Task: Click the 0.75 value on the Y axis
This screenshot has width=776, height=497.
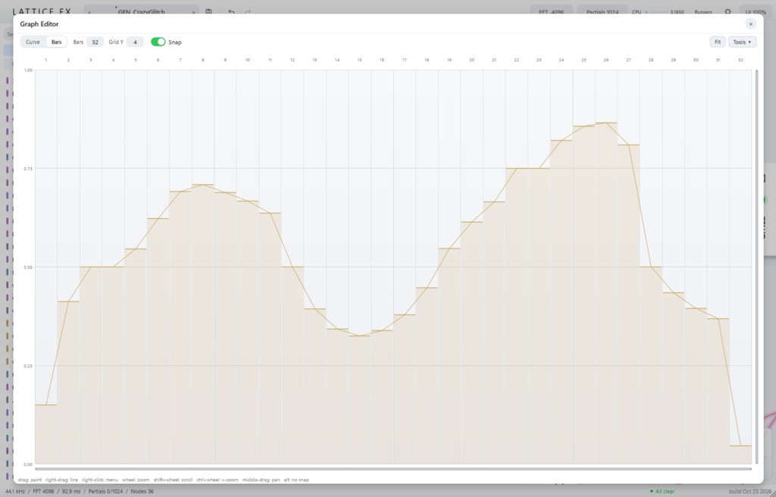Action: pyautogui.click(x=28, y=169)
